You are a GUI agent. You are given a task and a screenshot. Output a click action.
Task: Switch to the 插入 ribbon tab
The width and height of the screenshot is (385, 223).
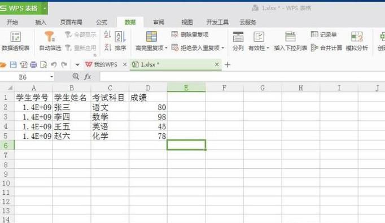click(x=41, y=23)
